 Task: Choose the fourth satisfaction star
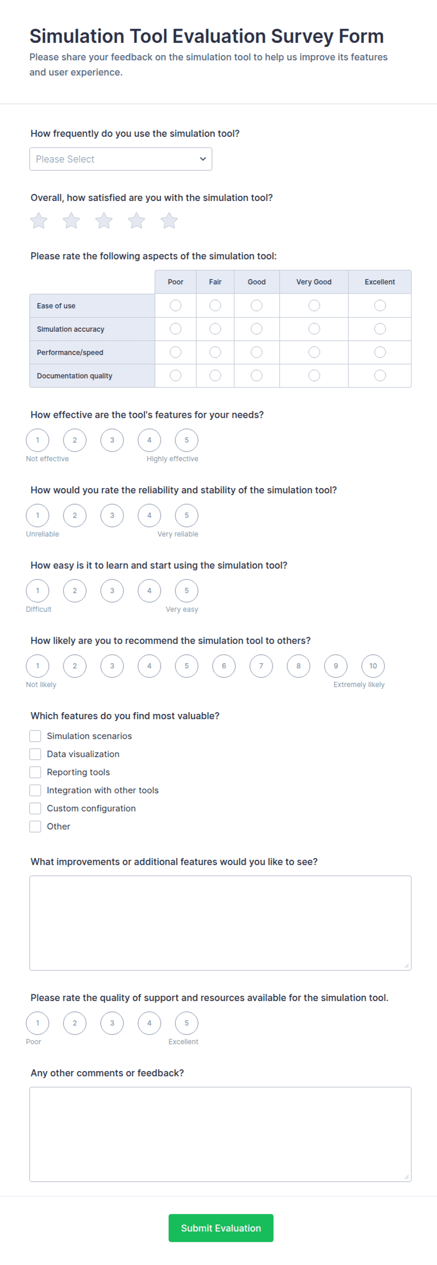[136, 221]
